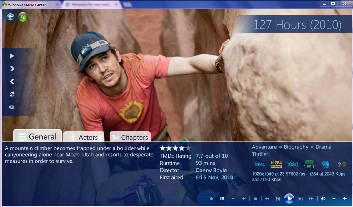Click the star rating display
This screenshot has height=207, width=353.
[175, 148]
